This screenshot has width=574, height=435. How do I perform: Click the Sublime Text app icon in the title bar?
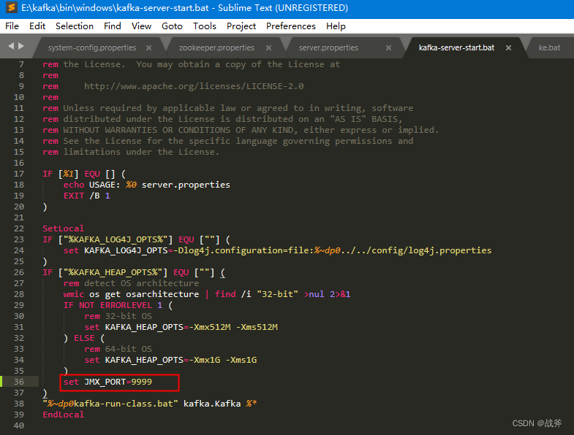12,8
